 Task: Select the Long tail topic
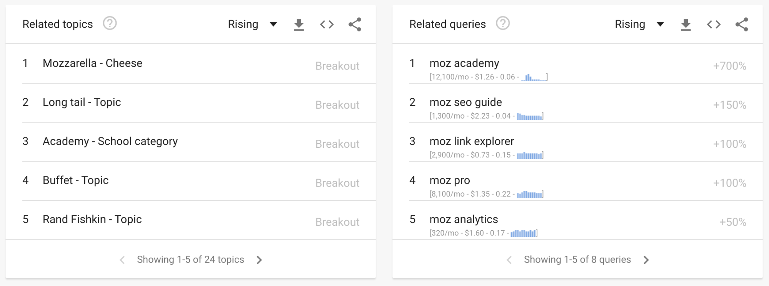coord(82,102)
